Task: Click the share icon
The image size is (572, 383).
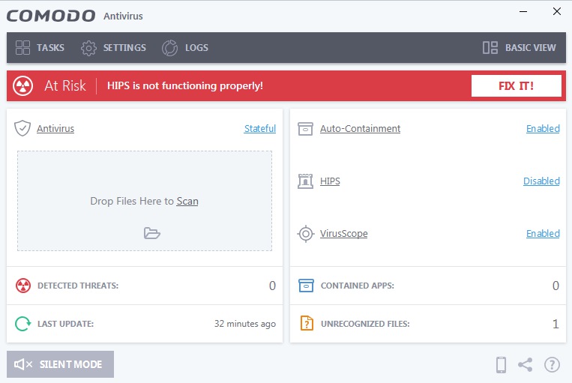Action: 526,365
